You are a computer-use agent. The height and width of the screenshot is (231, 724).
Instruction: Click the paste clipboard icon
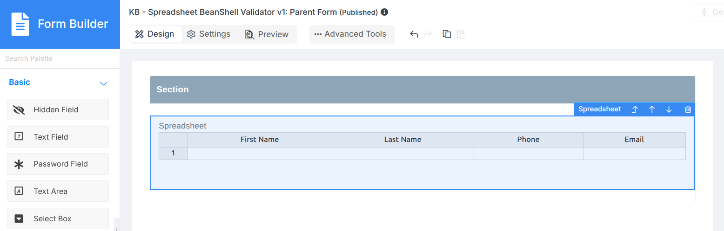coord(461,34)
